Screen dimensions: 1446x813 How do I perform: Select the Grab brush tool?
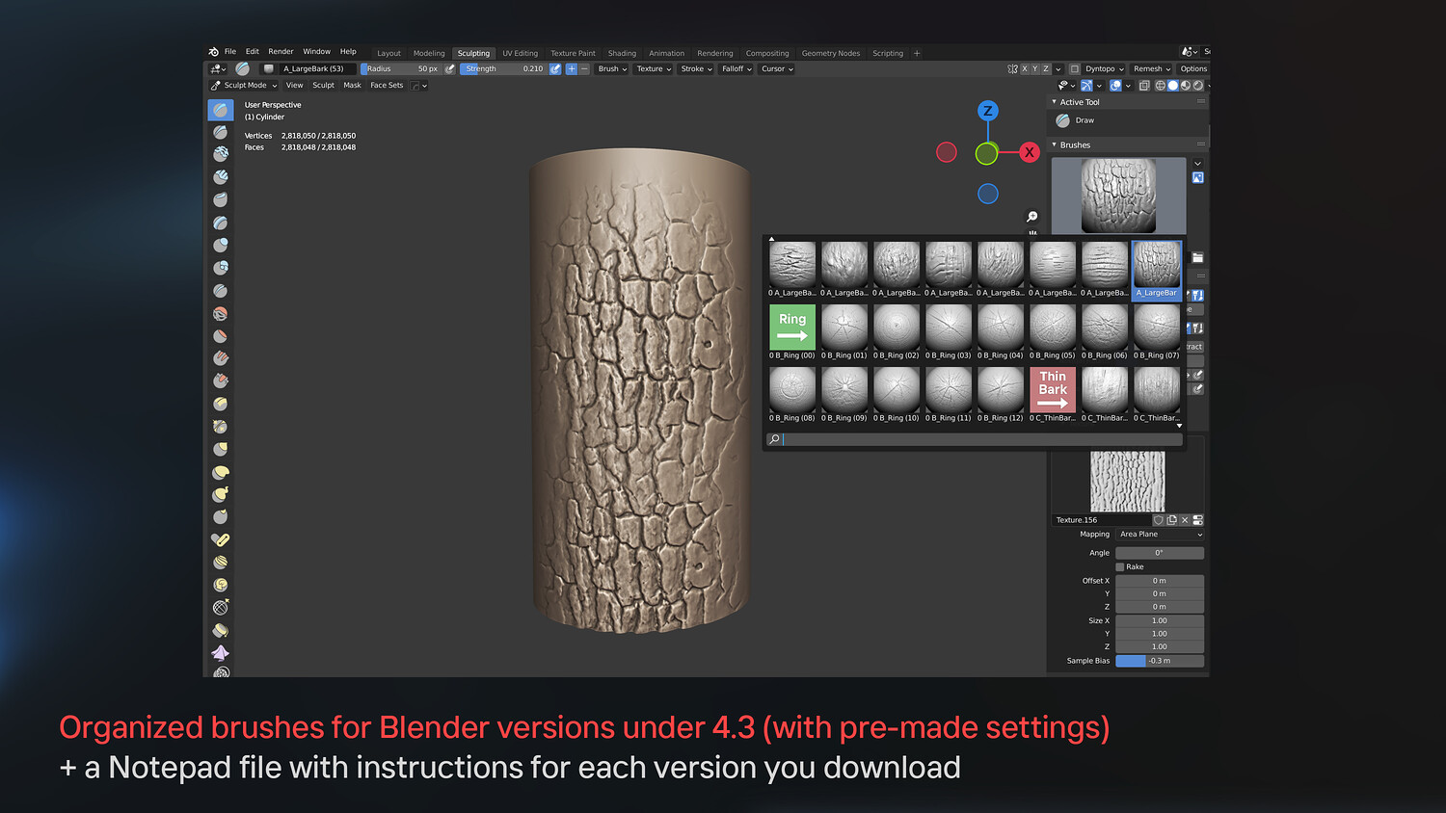pos(221,450)
